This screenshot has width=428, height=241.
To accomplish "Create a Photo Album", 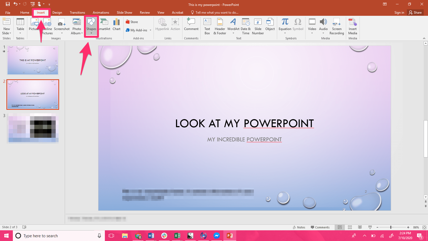I will 77,26.
